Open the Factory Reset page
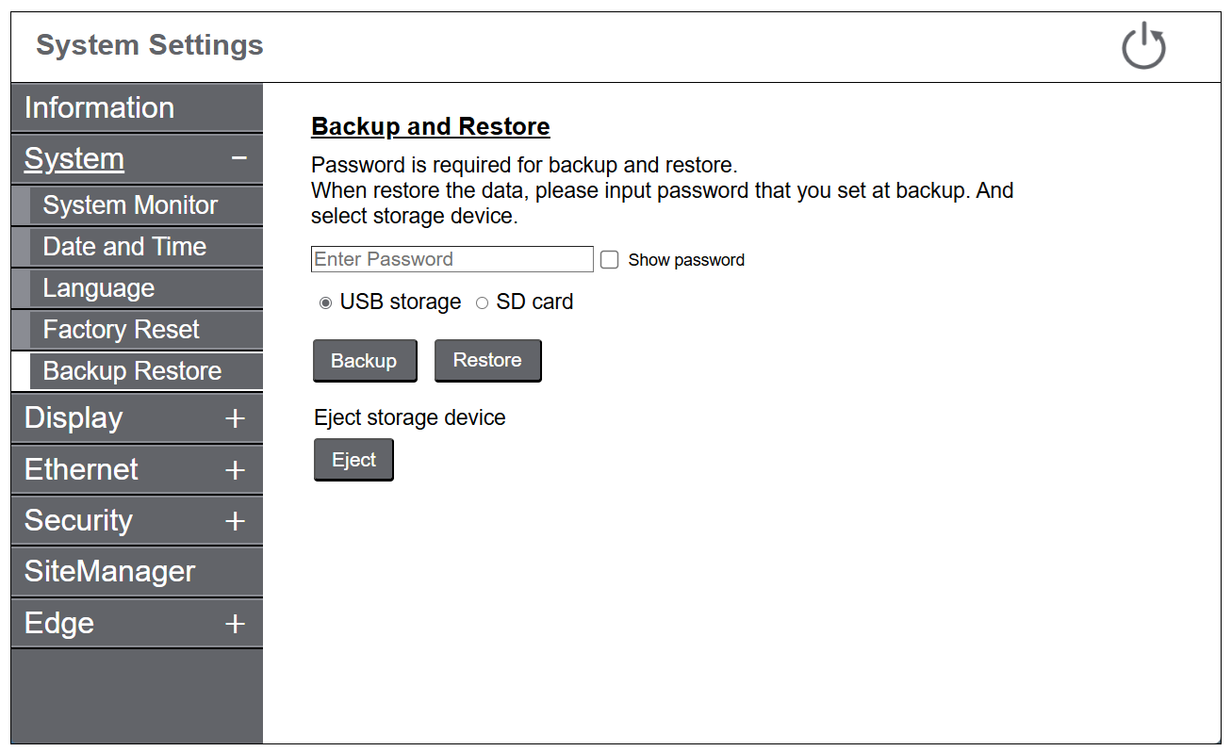 (x=121, y=330)
